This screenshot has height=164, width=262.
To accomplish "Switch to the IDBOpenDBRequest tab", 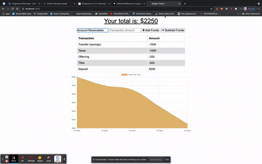I will coord(129,3).
